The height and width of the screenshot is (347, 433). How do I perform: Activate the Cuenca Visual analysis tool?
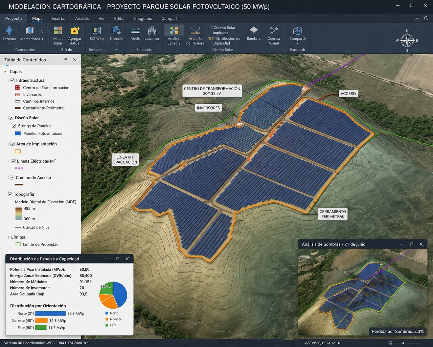click(274, 35)
